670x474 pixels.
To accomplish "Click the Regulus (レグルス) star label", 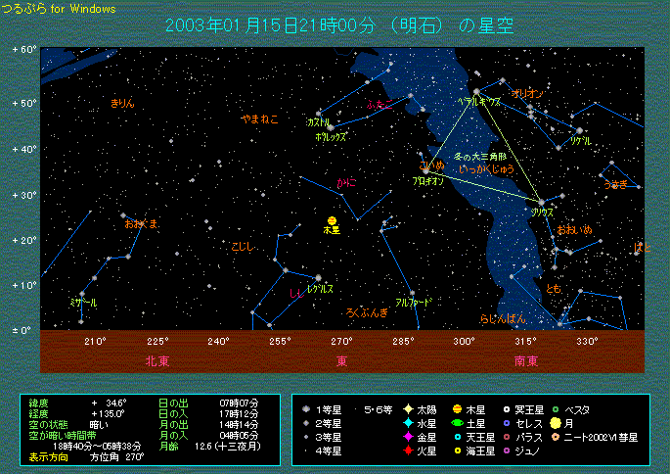I will [x=320, y=289].
